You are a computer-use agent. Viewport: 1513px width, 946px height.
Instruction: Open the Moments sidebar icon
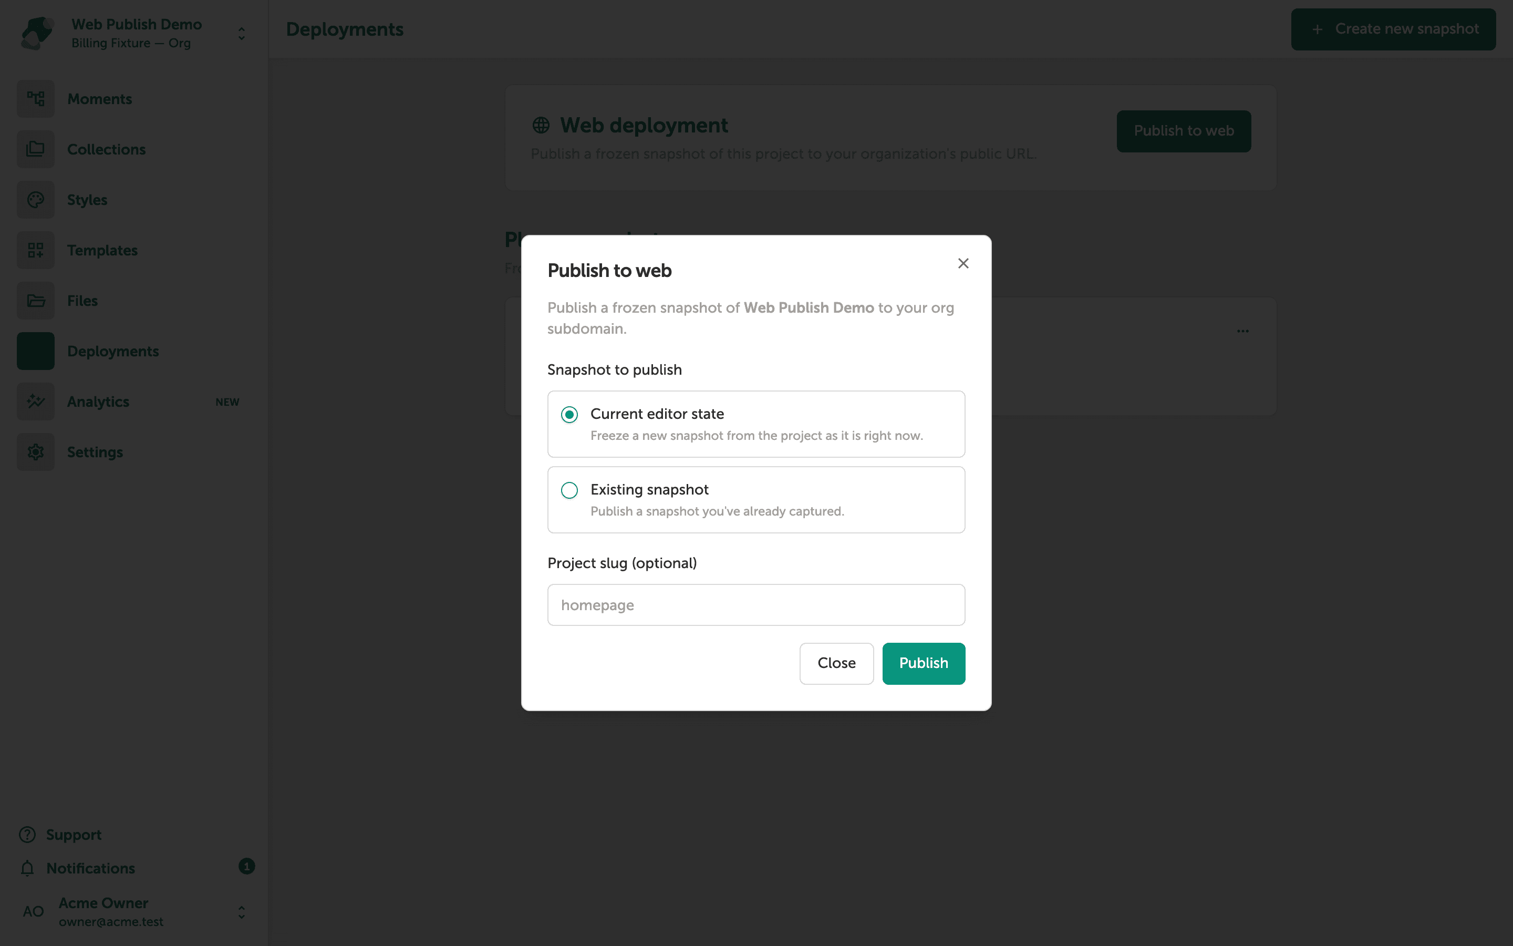(36, 99)
